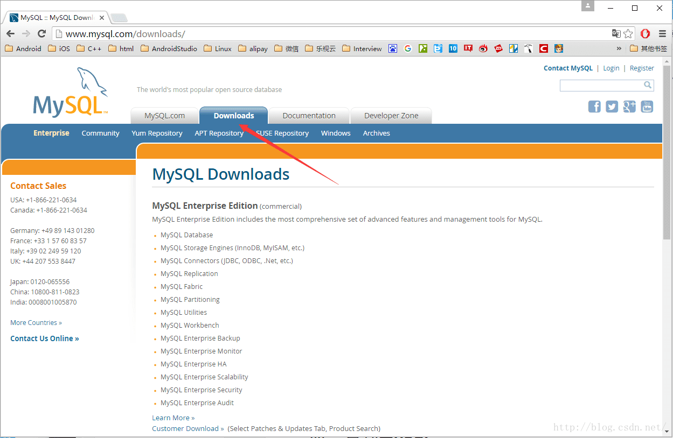The image size is (673, 438).
Task: Switch to the Documentation tab
Action: (309, 116)
